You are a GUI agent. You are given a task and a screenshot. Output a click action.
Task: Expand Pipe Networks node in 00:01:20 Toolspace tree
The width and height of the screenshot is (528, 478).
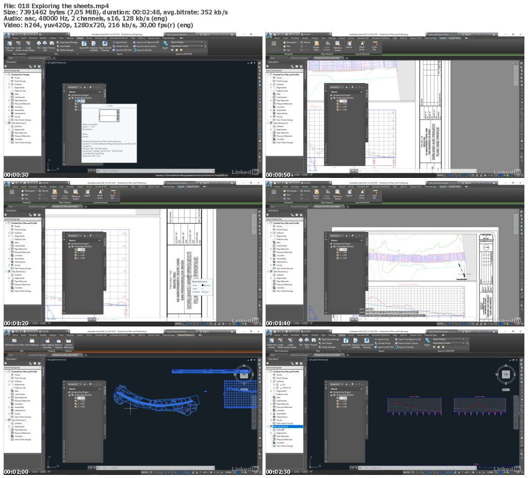[x=9, y=249]
